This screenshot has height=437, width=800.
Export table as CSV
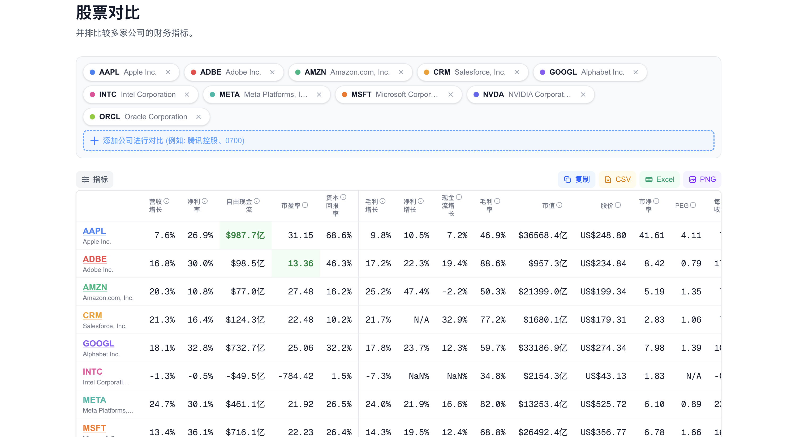pos(617,179)
